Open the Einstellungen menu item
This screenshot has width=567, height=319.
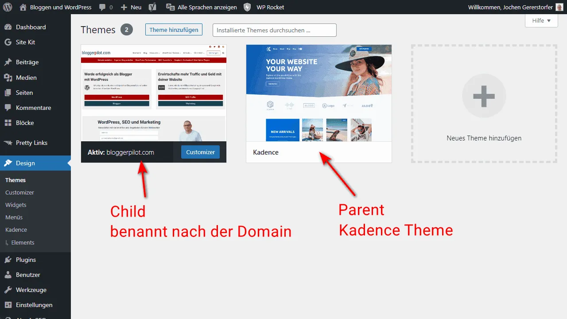[35, 305]
